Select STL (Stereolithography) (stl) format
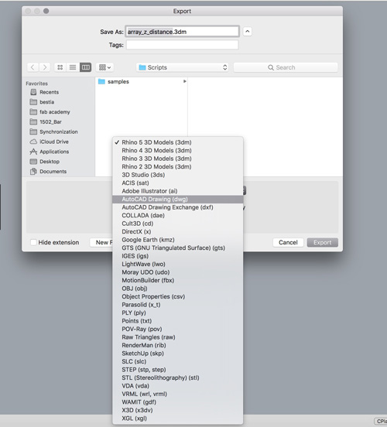 pyautogui.click(x=178, y=377)
